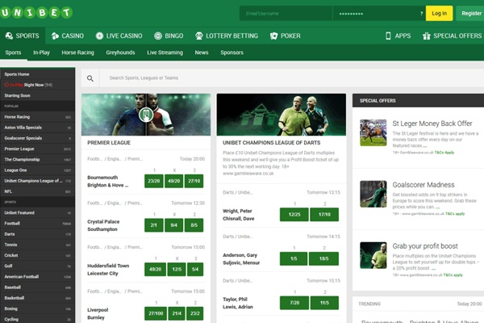Select 17/10 odds for Dave Chisnall

point(324,215)
